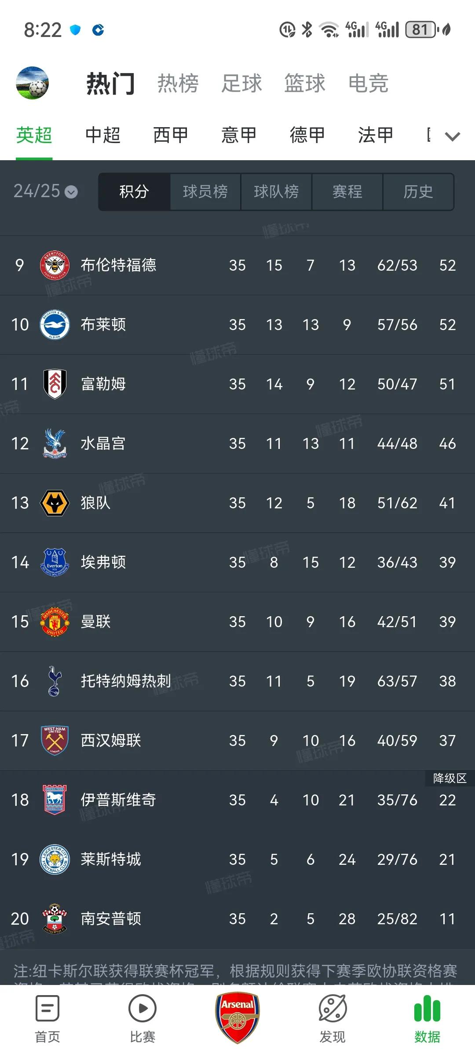Open the 历史 history view
Image resolution: width=475 pixels, height=1051 pixels.
point(418,192)
